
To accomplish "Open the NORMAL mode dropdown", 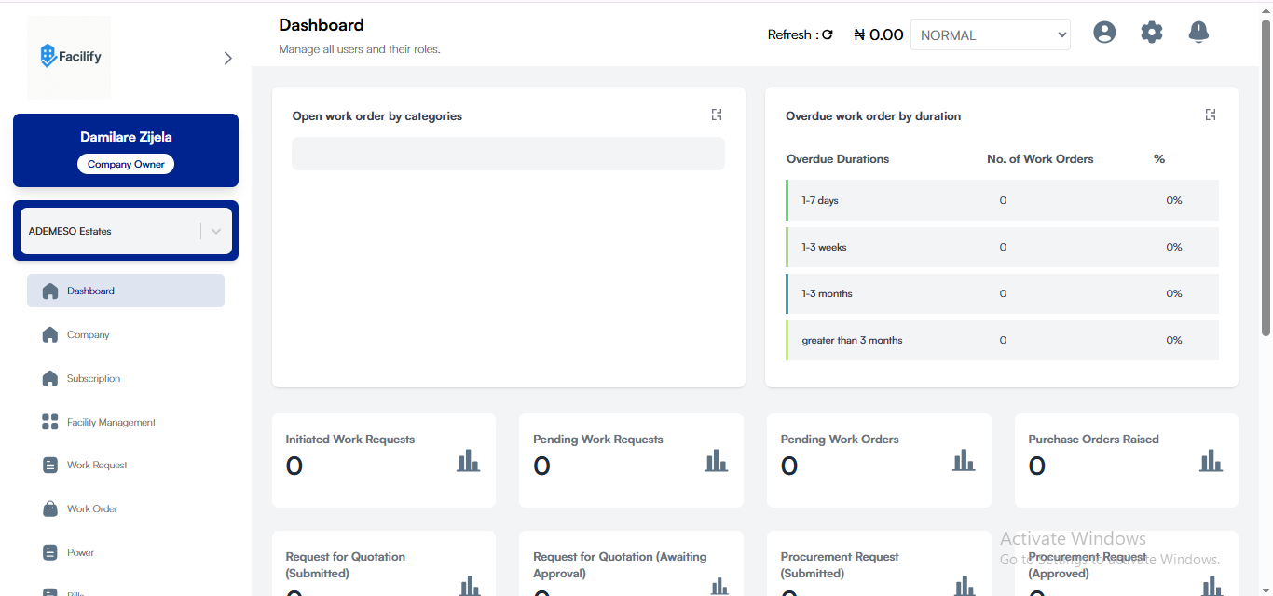I will (x=990, y=34).
